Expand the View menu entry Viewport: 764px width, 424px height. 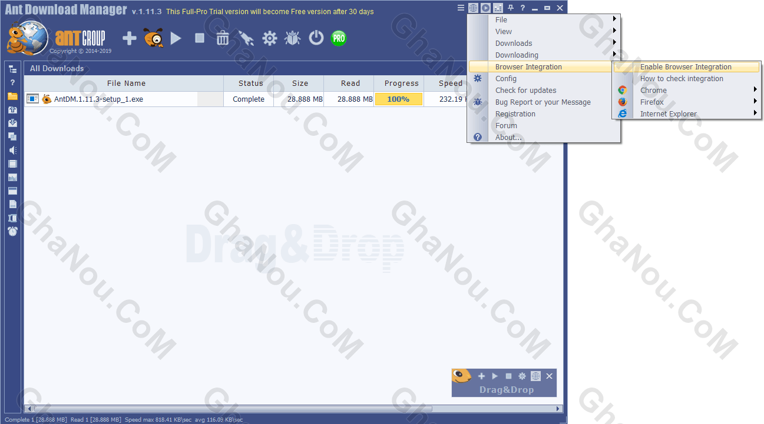pyautogui.click(x=544, y=32)
